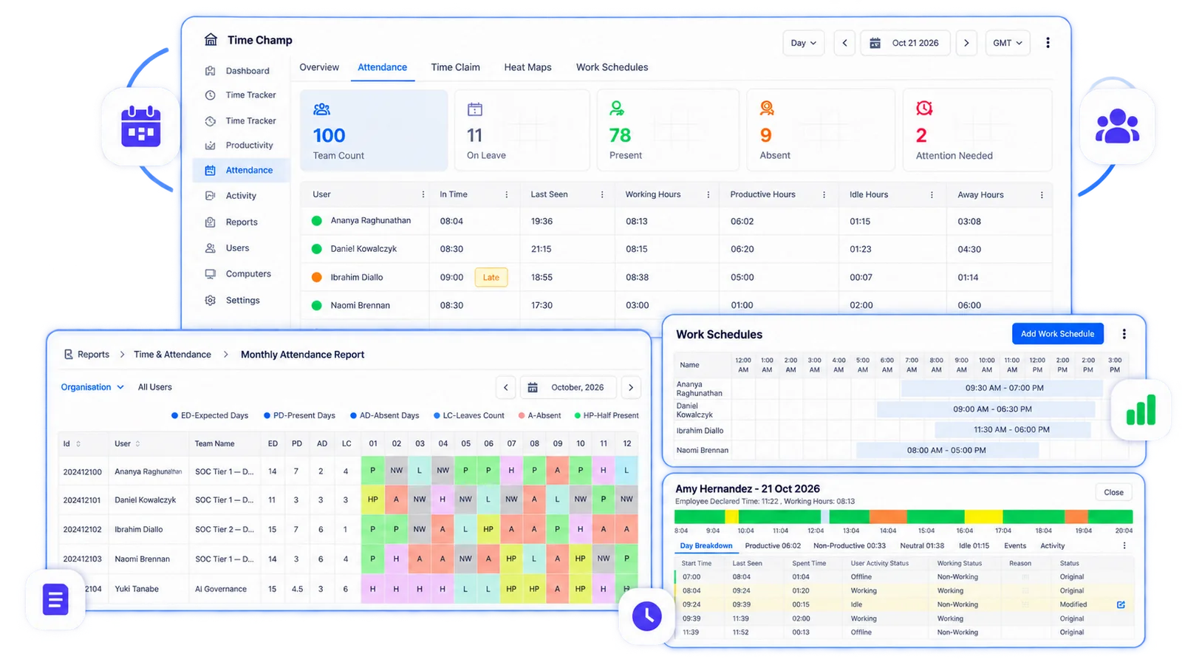This screenshot has width=1182, height=665.
Task: Open Work Schedules three-dot menu
Action: pyautogui.click(x=1124, y=334)
